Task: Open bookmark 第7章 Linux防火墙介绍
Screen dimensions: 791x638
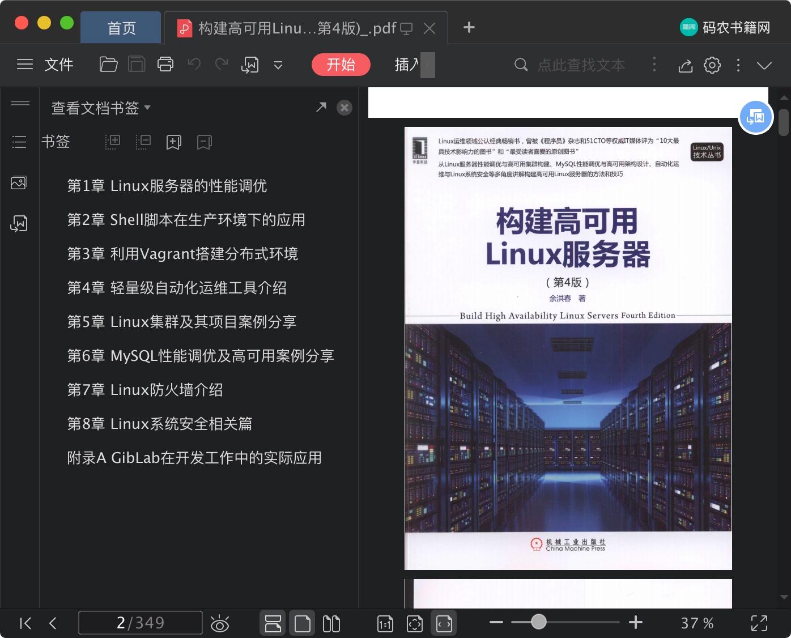Action: pyautogui.click(x=145, y=390)
